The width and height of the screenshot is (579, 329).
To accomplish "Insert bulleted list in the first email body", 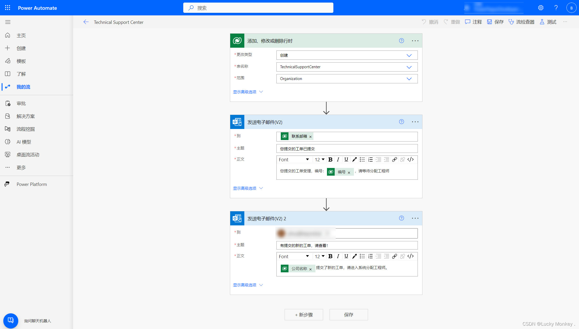I will [x=362, y=159].
